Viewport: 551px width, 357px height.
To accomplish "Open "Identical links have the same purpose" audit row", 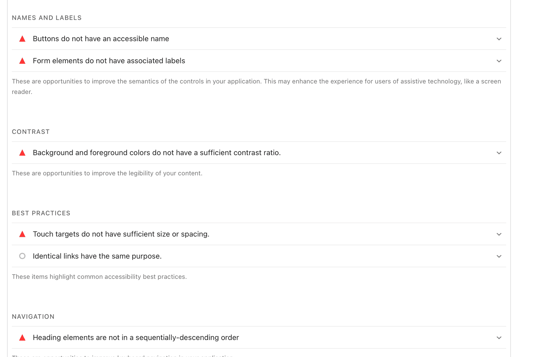I will click(x=97, y=256).
